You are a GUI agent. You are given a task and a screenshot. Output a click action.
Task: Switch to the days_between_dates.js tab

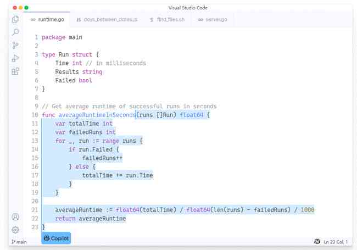click(107, 20)
